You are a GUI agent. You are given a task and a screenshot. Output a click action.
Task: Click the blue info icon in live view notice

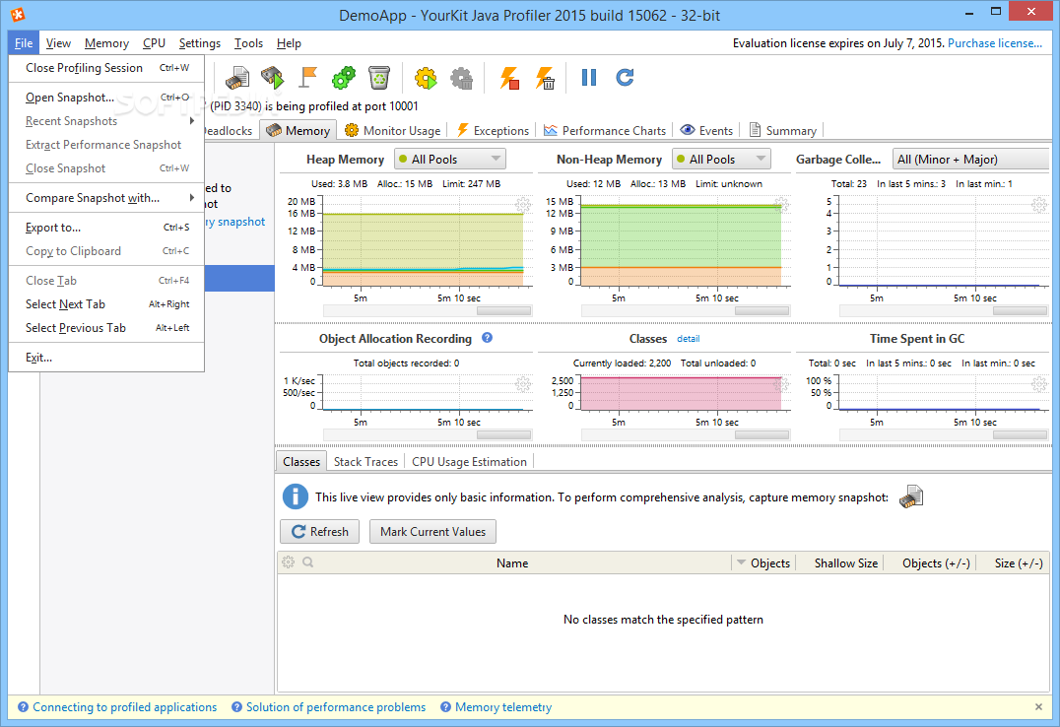(x=295, y=496)
